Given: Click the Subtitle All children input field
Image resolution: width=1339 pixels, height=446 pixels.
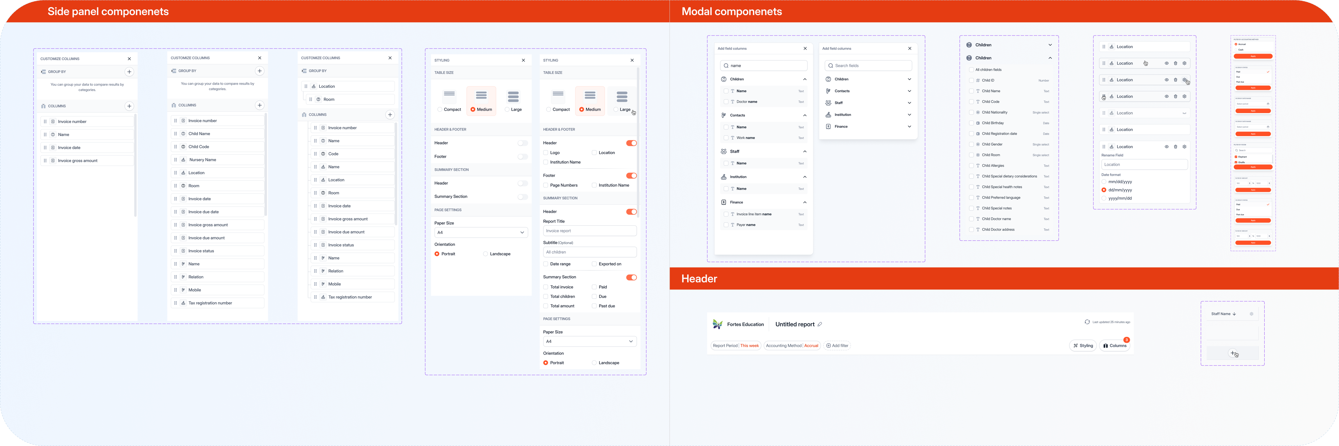Looking at the screenshot, I should pos(589,252).
